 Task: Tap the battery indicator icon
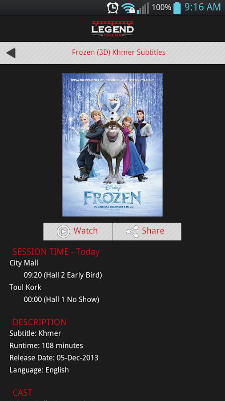click(177, 8)
